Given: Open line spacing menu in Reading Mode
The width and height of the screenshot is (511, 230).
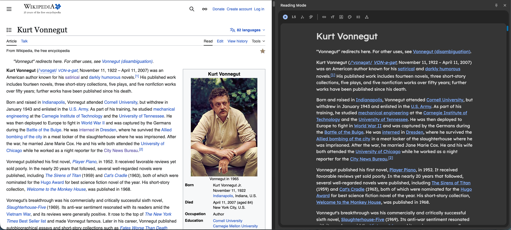Looking at the screenshot, I should [358, 17].
